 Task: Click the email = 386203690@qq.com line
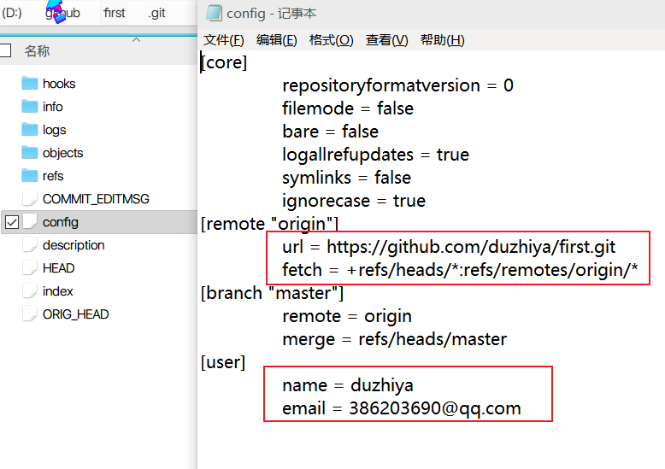pyautogui.click(x=402, y=409)
